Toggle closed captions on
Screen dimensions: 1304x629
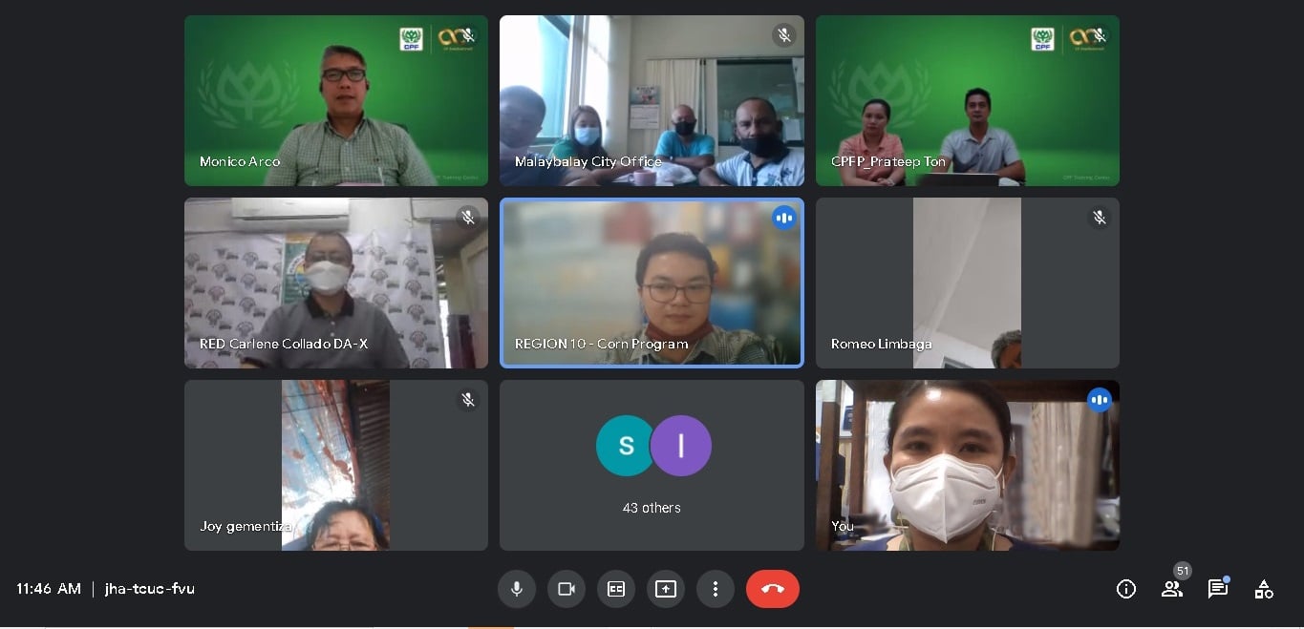pos(616,589)
